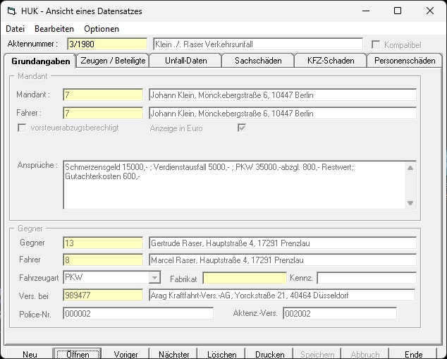Screen dimensions: 447x359
Task: Open the Optionen menu
Action: tap(102, 29)
